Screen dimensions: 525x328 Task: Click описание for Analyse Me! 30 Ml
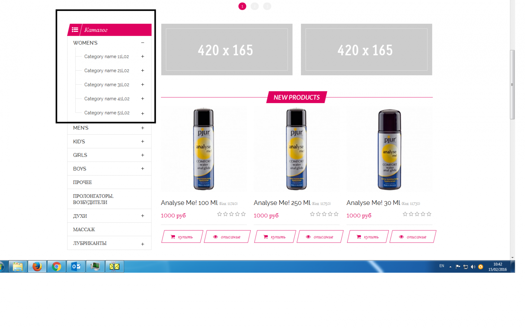point(413,236)
